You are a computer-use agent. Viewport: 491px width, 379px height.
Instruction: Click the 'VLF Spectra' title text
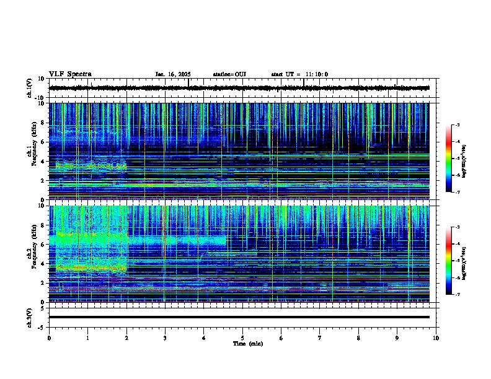pos(70,74)
